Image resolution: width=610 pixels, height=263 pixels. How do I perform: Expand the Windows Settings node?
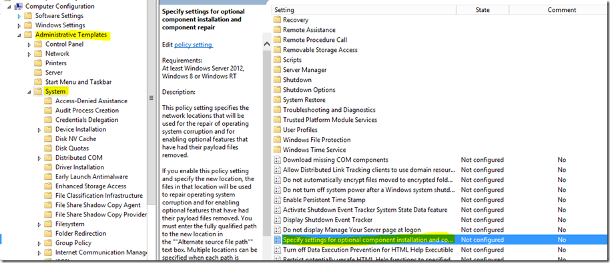tap(19, 25)
